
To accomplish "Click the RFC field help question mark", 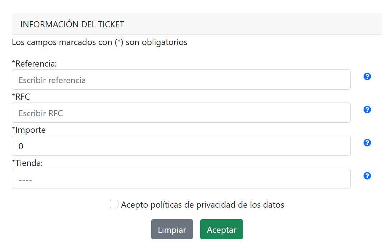I will pos(367,109).
